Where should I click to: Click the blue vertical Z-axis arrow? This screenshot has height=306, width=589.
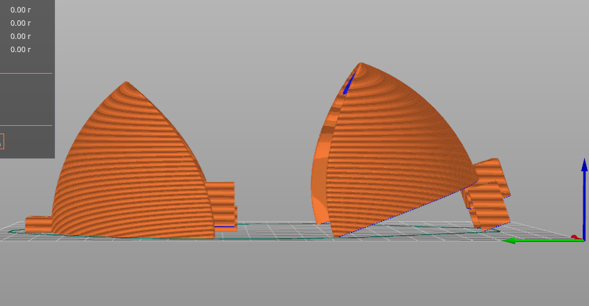(584, 199)
